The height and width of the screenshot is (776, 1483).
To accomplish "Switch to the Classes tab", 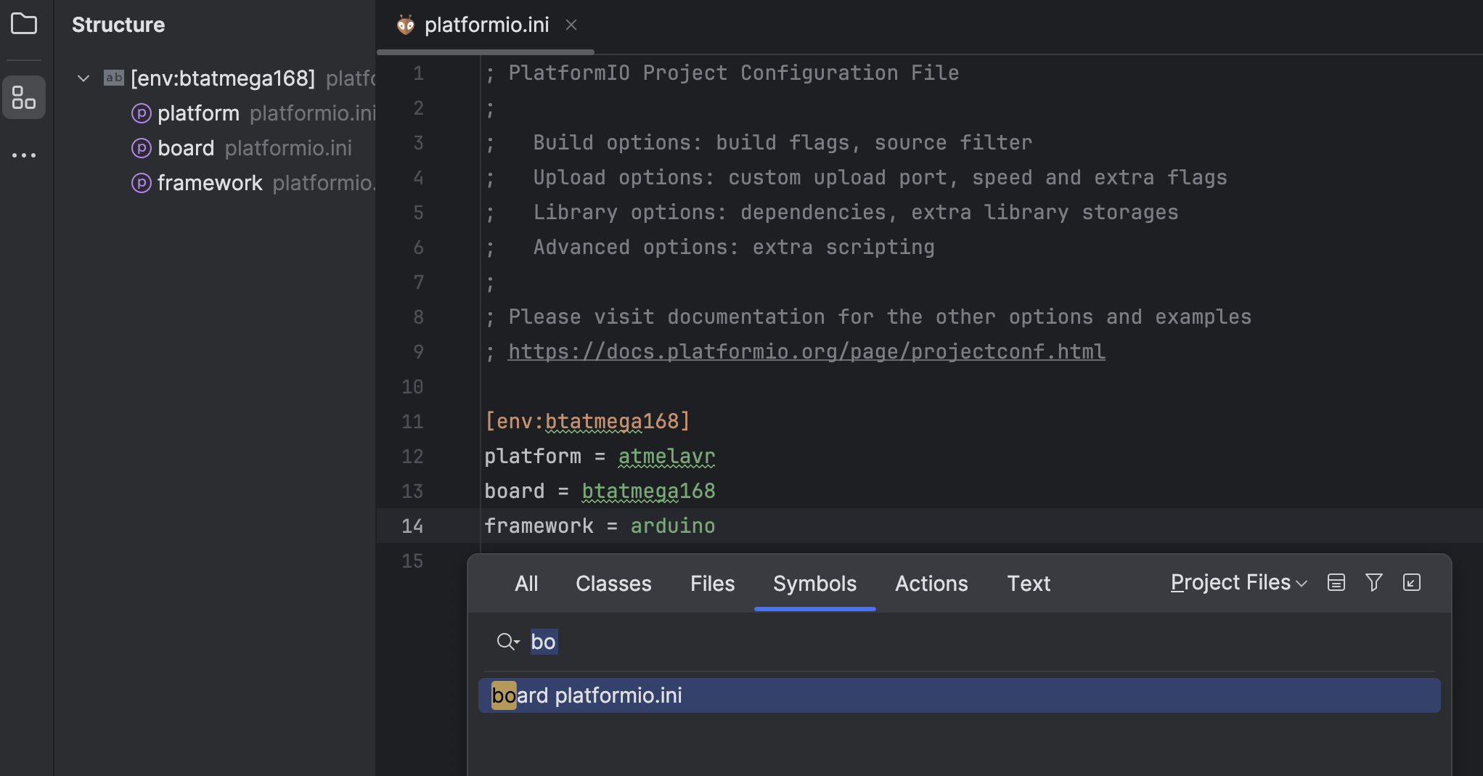I will (613, 584).
